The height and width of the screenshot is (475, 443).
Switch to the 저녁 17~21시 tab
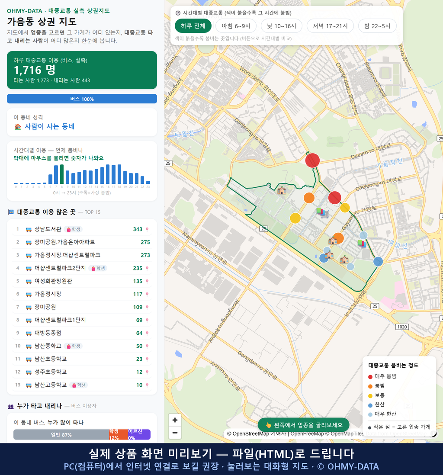[x=330, y=26]
